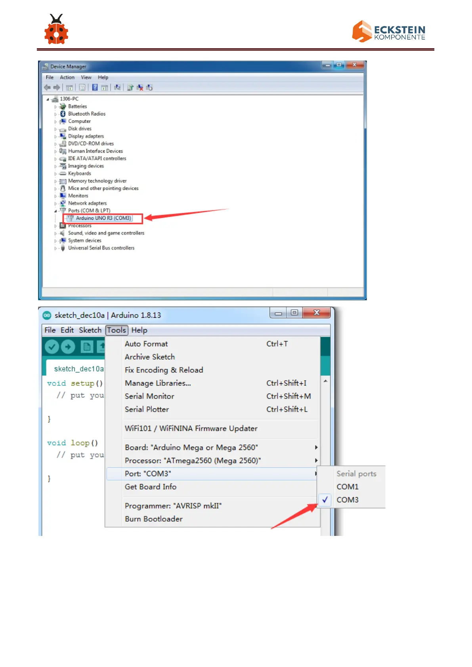Viewport: 472px width, 667px height.
Task: Select IDE ATA/ATAPI controllers row
Action: tap(93, 158)
